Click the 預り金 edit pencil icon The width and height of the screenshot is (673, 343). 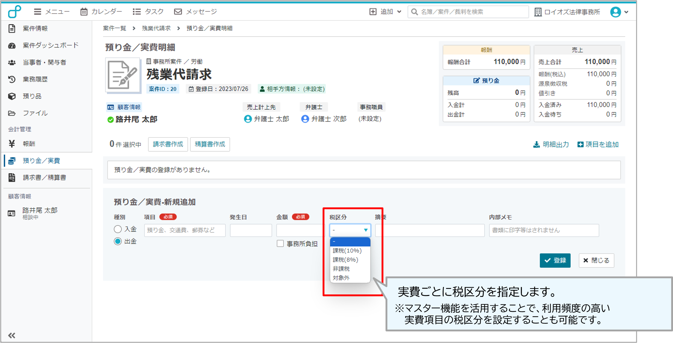click(476, 81)
